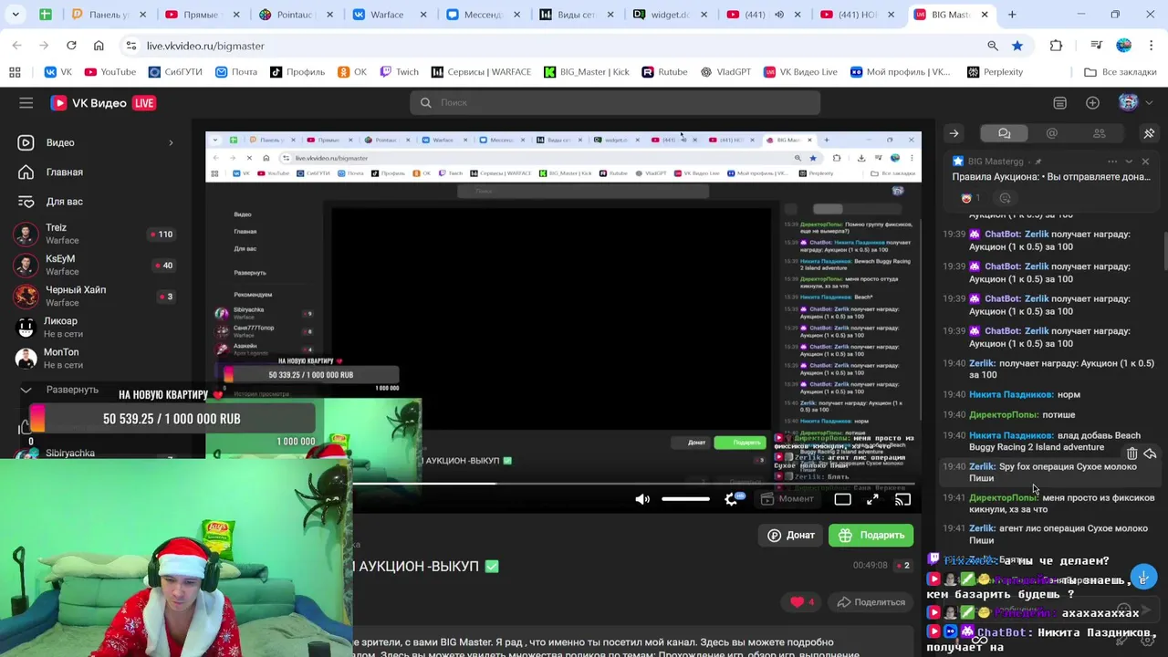Enter fullscreen in the video player
The width and height of the screenshot is (1168, 657).
pyautogui.click(x=872, y=499)
